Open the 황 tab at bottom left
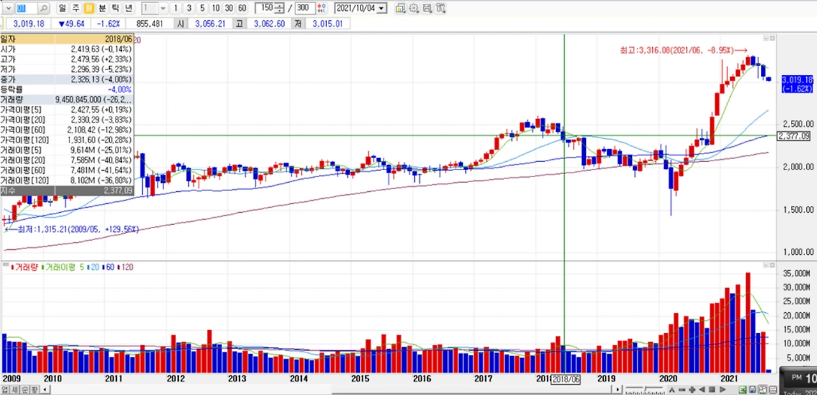817x395 pixels. (x=34, y=389)
